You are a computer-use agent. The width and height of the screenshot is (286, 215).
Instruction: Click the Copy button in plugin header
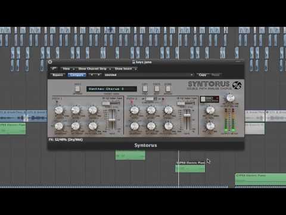click(x=203, y=75)
